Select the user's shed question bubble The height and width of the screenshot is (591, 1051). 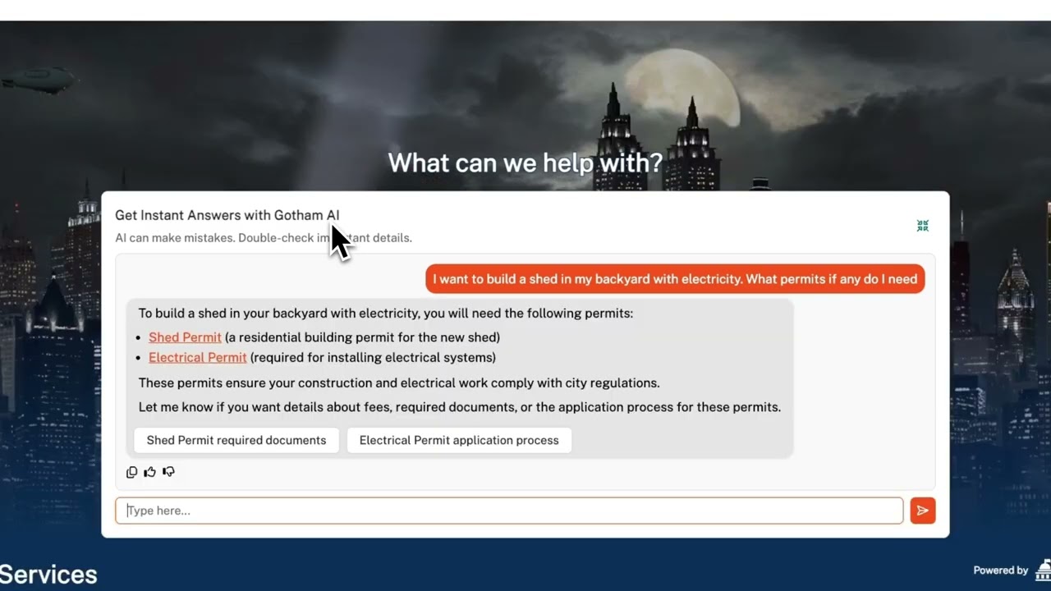pos(675,279)
